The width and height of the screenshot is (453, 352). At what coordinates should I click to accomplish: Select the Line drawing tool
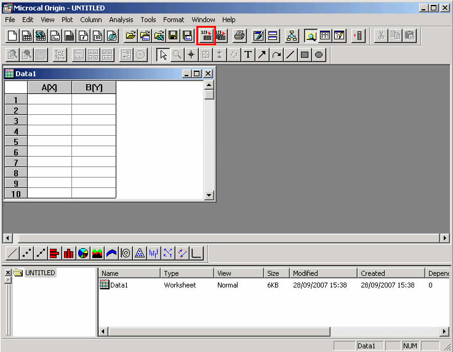click(x=291, y=55)
